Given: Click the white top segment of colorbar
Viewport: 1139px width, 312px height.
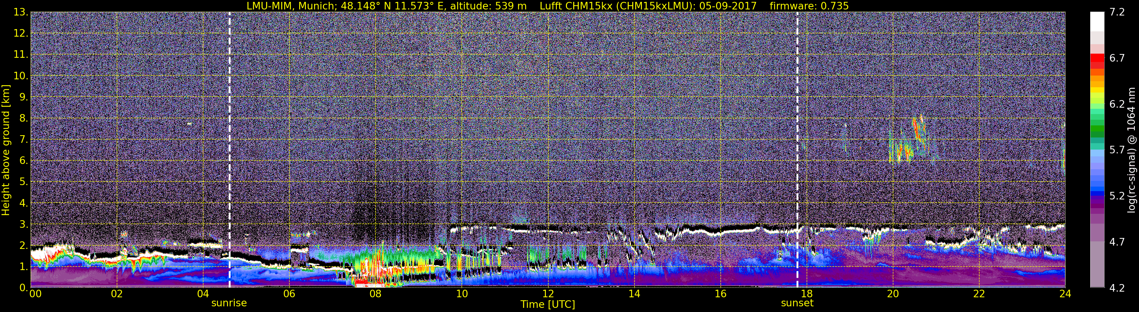Looking at the screenshot, I should (1097, 21).
